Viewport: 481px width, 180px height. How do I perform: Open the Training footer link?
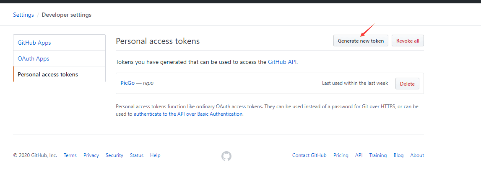[378, 155]
